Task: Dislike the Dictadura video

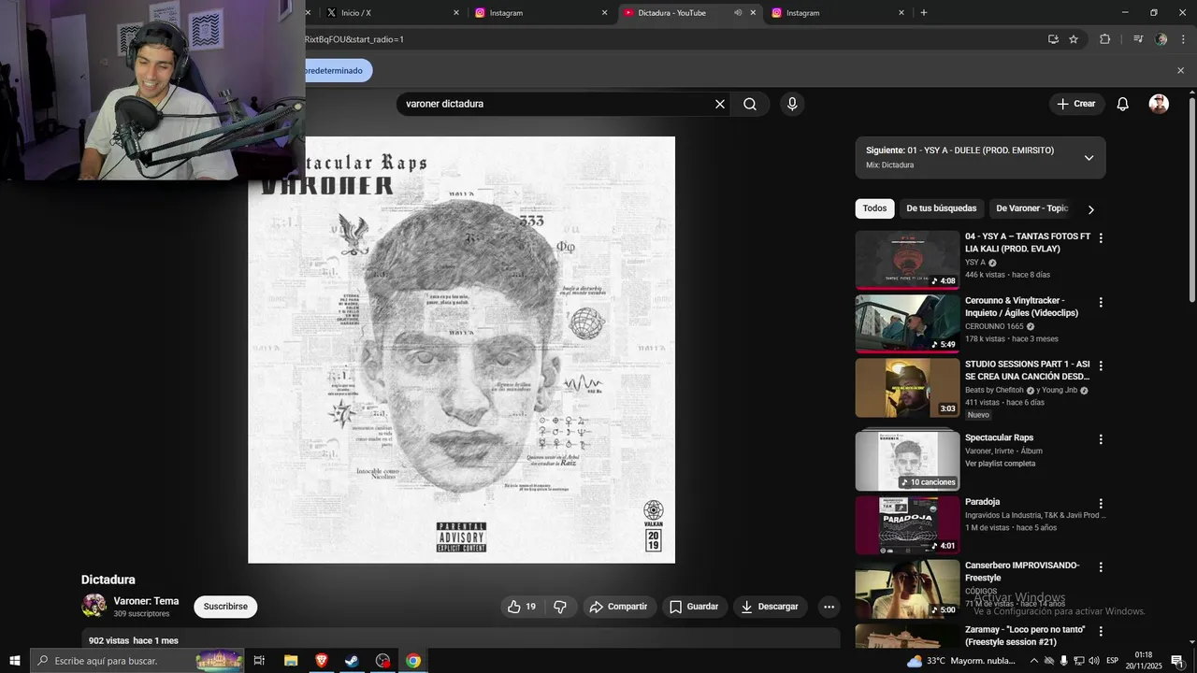Action: point(560,607)
